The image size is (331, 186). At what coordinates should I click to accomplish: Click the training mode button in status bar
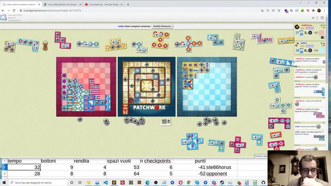pos(162,26)
